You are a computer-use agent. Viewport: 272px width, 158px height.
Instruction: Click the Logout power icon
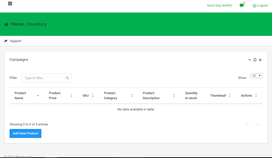coord(254,6)
